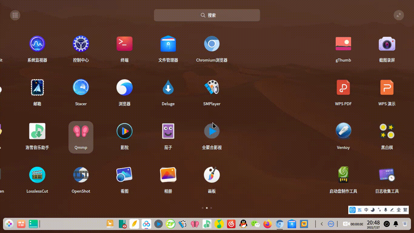Open QQ Music from the dock
Screen dimensions: 414x233
pyautogui.click(x=219, y=224)
